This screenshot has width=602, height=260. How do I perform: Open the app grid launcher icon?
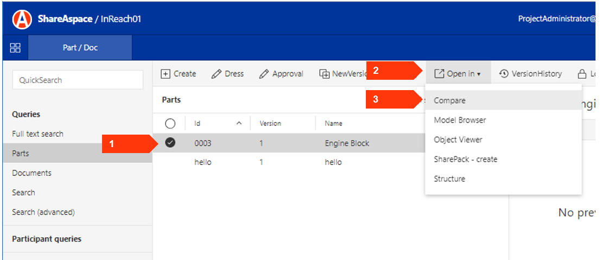tap(15, 48)
